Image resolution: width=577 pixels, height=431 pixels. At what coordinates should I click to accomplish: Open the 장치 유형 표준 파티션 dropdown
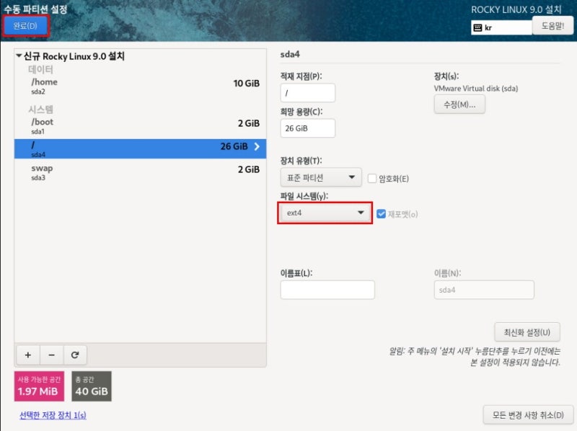pos(321,177)
